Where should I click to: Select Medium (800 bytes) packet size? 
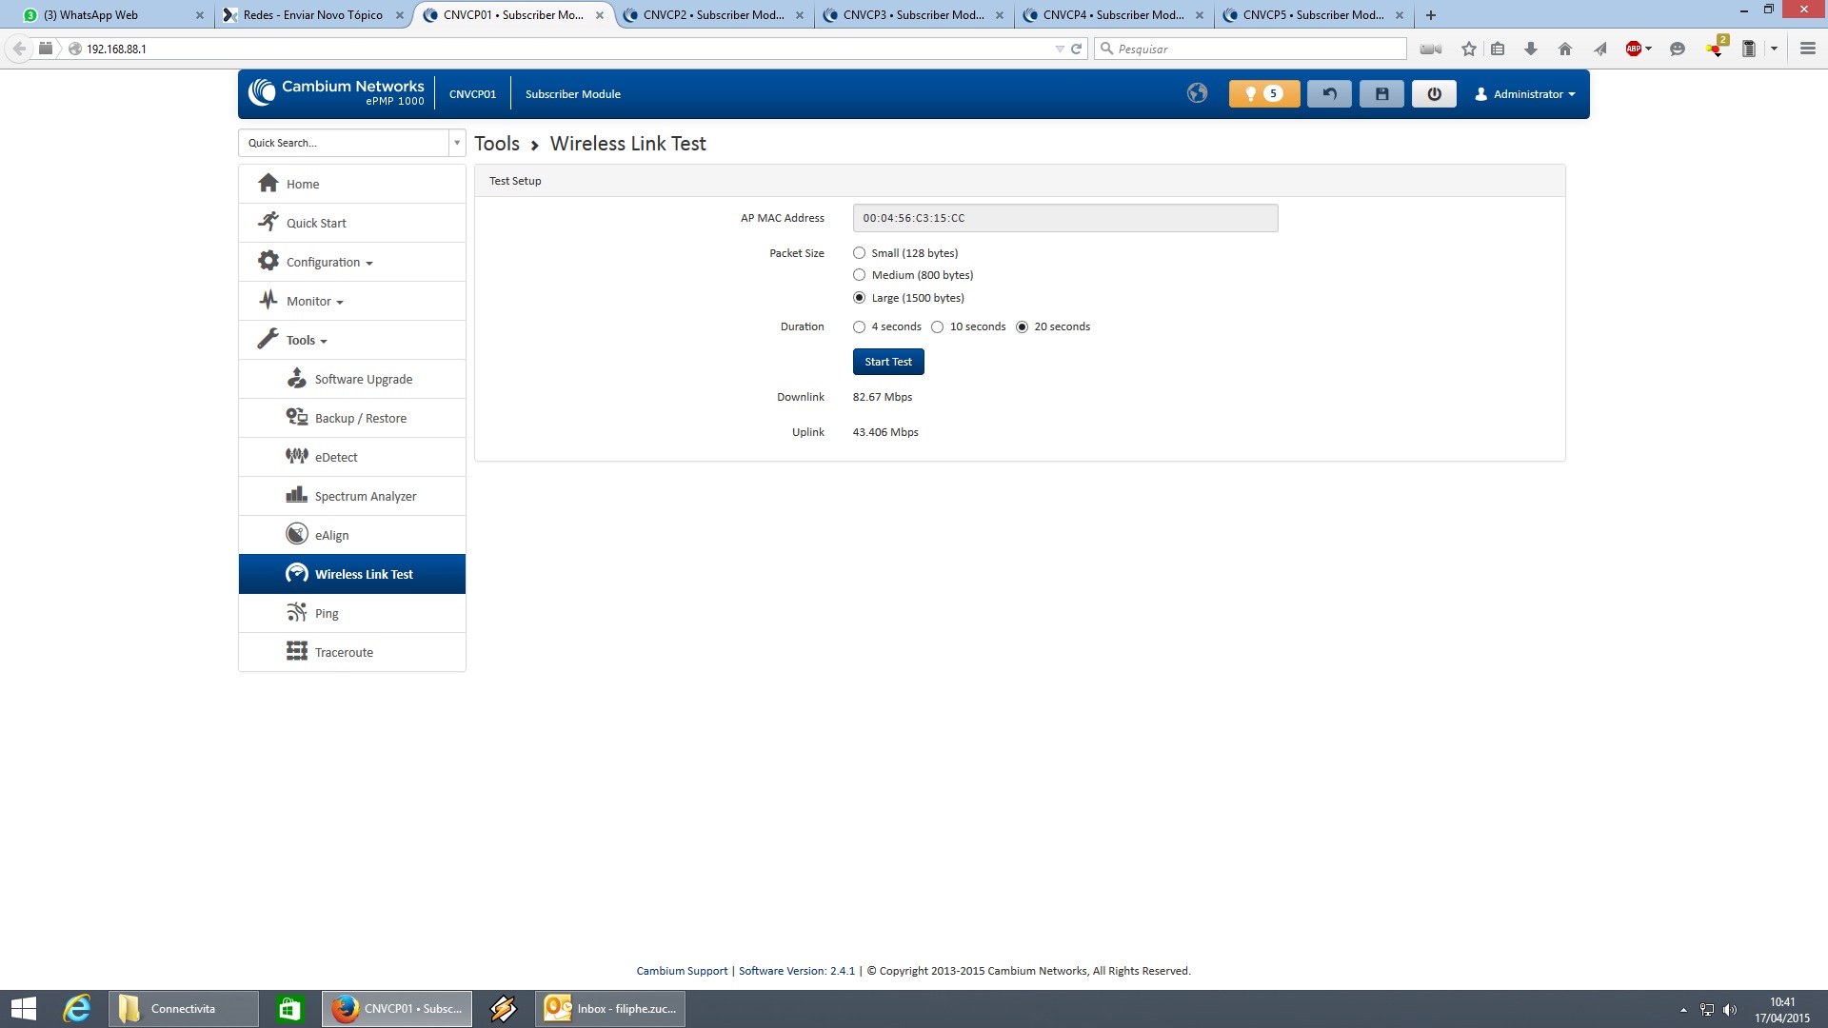point(860,275)
